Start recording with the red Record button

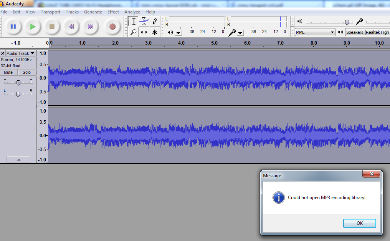point(112,27)
